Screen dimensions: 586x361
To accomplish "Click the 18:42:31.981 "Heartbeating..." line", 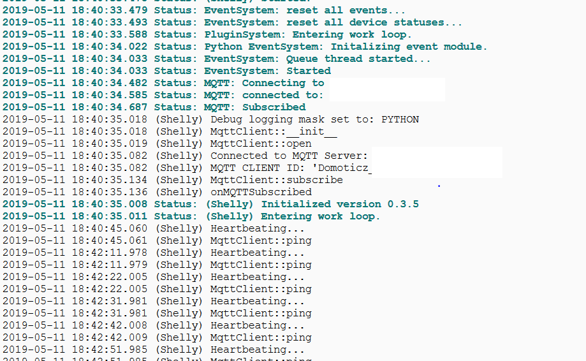I will click(x=154, y=301).
